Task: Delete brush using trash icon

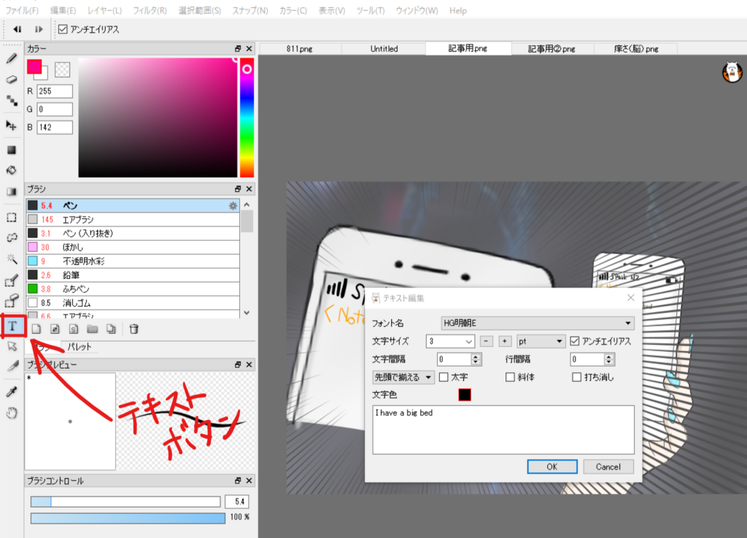Action: coord(133,329)
